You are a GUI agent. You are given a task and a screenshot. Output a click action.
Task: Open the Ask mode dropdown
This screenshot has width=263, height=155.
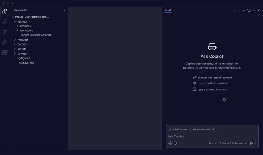click(x=212, y=143)
